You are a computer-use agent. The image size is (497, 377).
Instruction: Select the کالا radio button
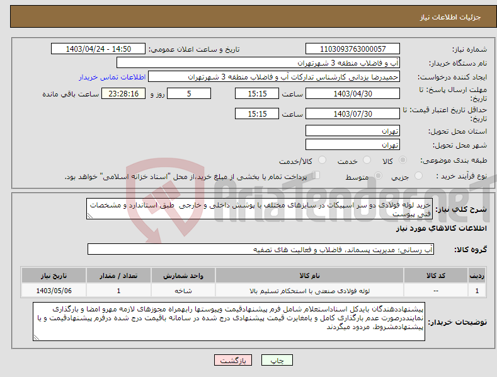(x=403, y=160)
